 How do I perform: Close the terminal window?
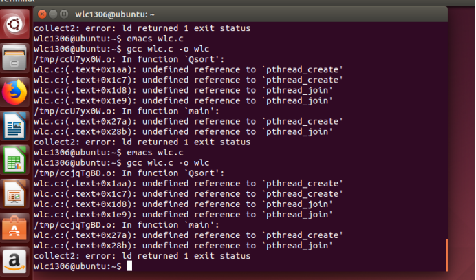pos(43,14)
